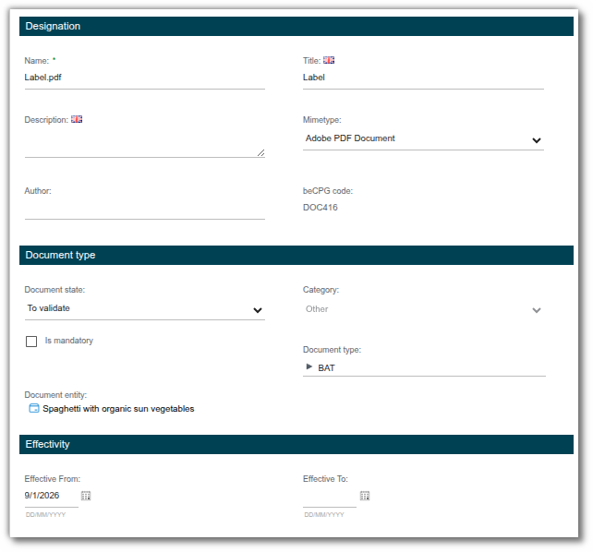This screenshot has height=552, width=593.
Task: Open Spaghetti with organic sun vegetables link
Action: [x=118, y=408]
